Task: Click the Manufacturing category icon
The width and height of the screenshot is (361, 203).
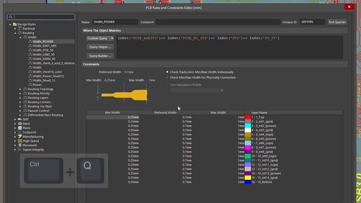Action: click(x=20, y=136)
